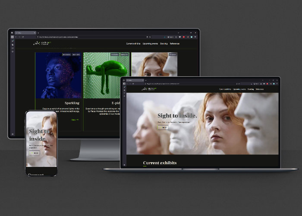
Task: Tap the Sight to inside headline on the phone
Action: (x=39, y=135)
